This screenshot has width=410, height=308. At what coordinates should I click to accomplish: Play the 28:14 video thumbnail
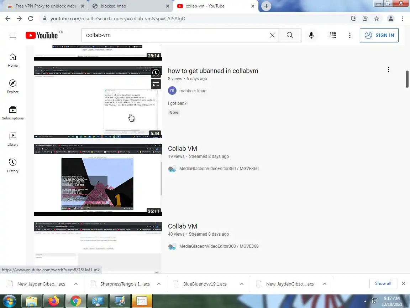[x=98, y=53]
